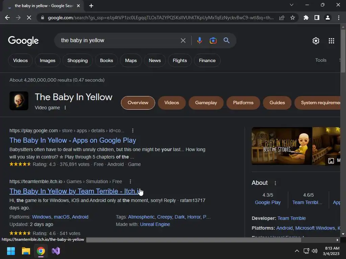Start voice search with microphone icon
346x259 pixels.
199,40
